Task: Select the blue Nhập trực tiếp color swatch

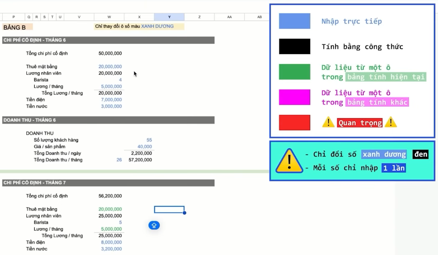Action: (x=294, y=21)
